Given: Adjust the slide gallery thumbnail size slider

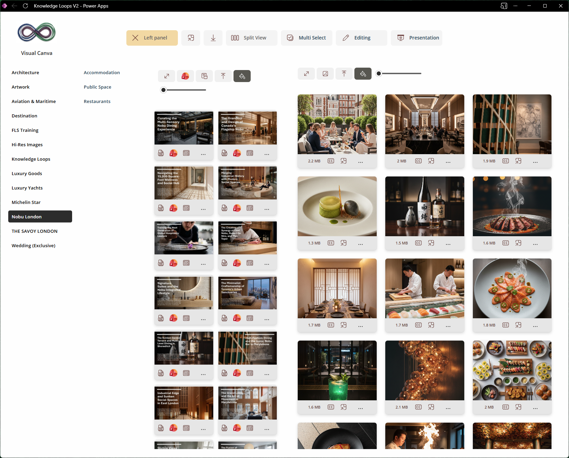Looking at the screenshot, I should 183,90.
